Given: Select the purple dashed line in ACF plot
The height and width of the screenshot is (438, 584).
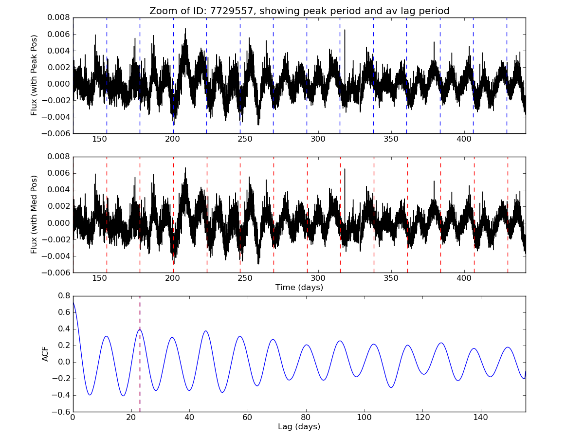Looking at the screenshot, I should pyautogui.click(x=140, y=370).
